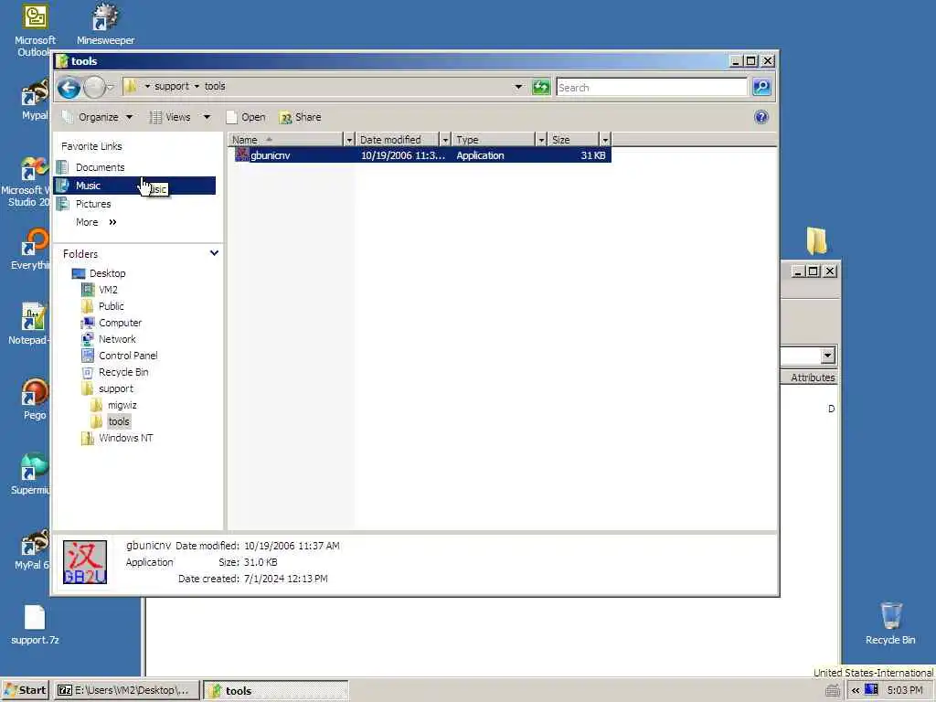Sort by the Type column header
Viewport: 936px width, 702px height.
[x=494, y=140]
